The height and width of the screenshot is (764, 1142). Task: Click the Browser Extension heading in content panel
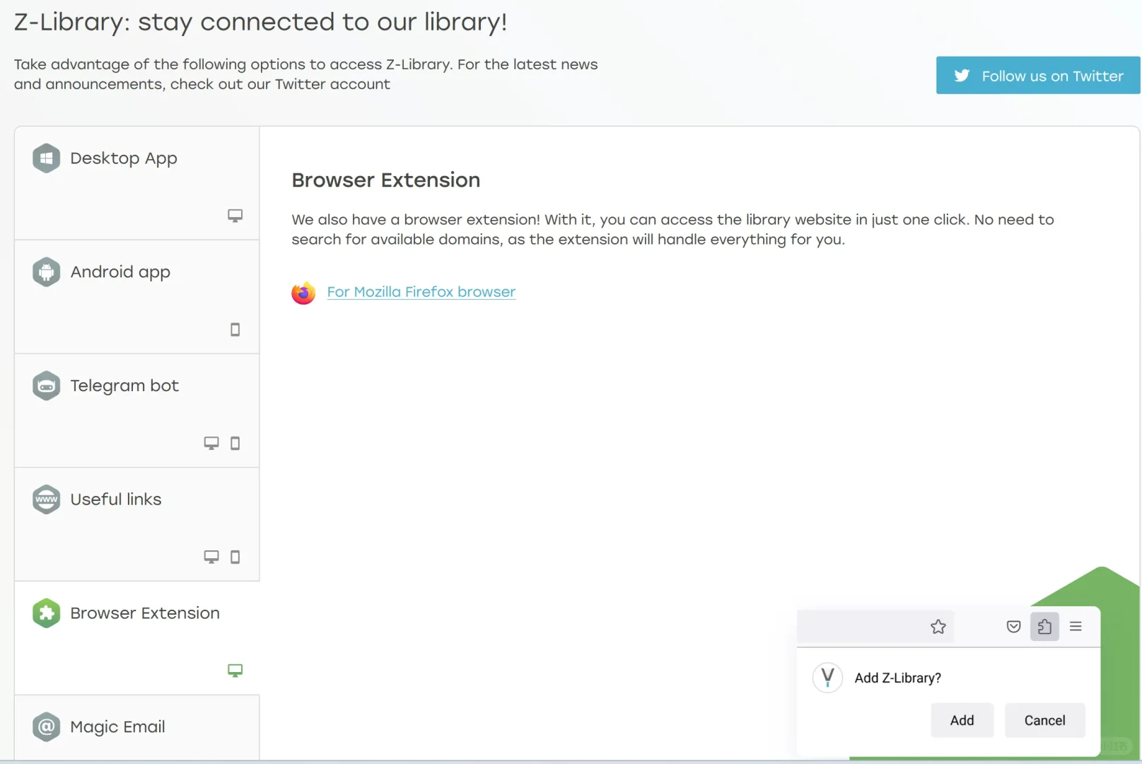pos(385,180)
